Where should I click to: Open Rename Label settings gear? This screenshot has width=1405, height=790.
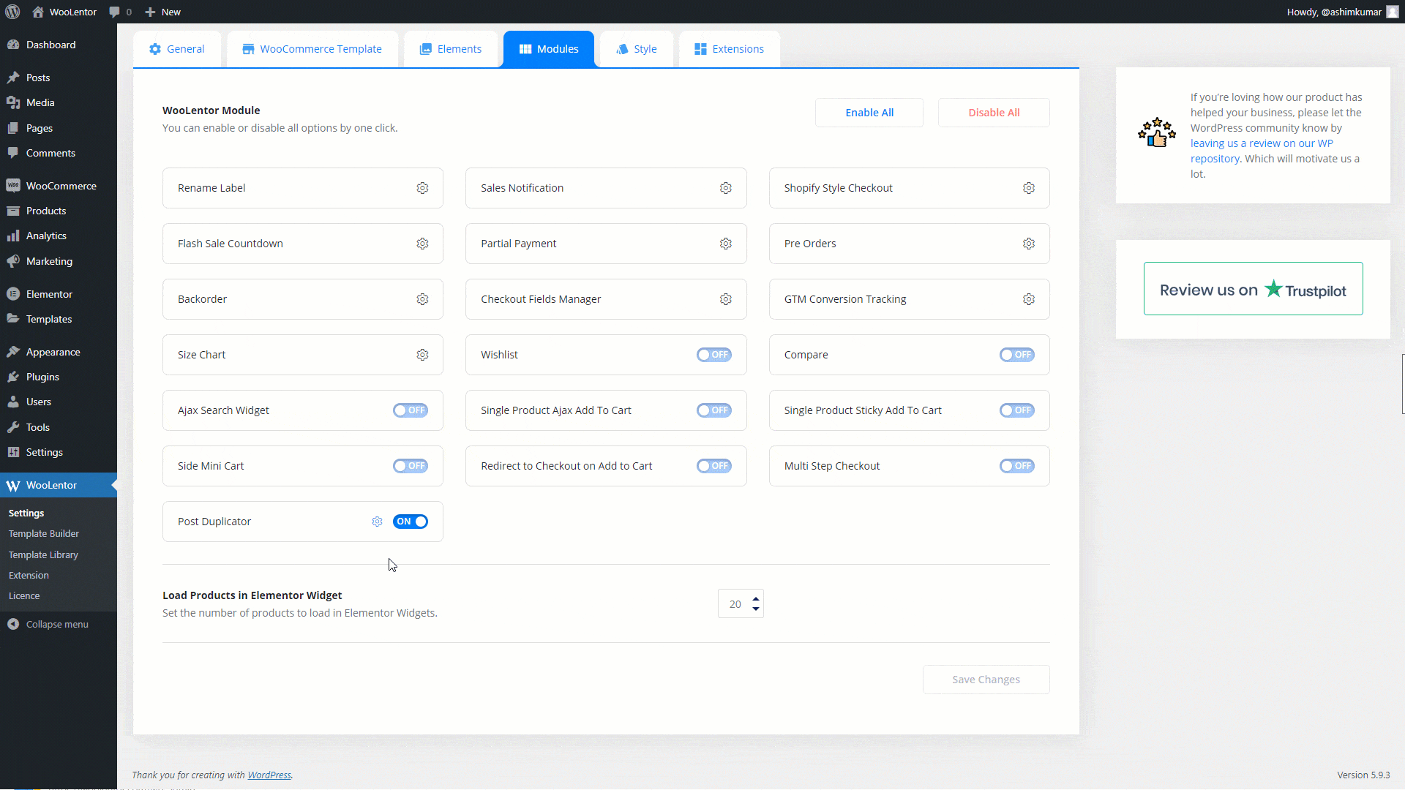422,187
